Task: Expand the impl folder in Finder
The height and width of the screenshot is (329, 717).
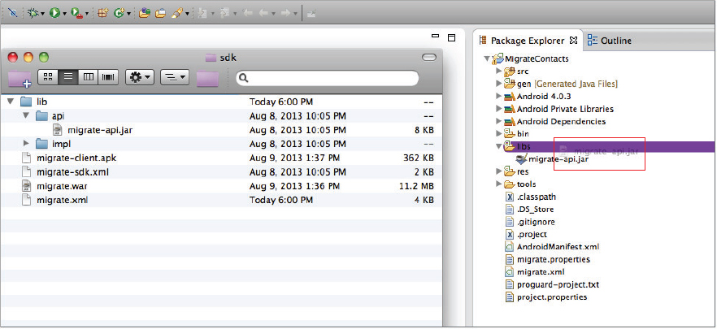Action: [x=25, y=144]
